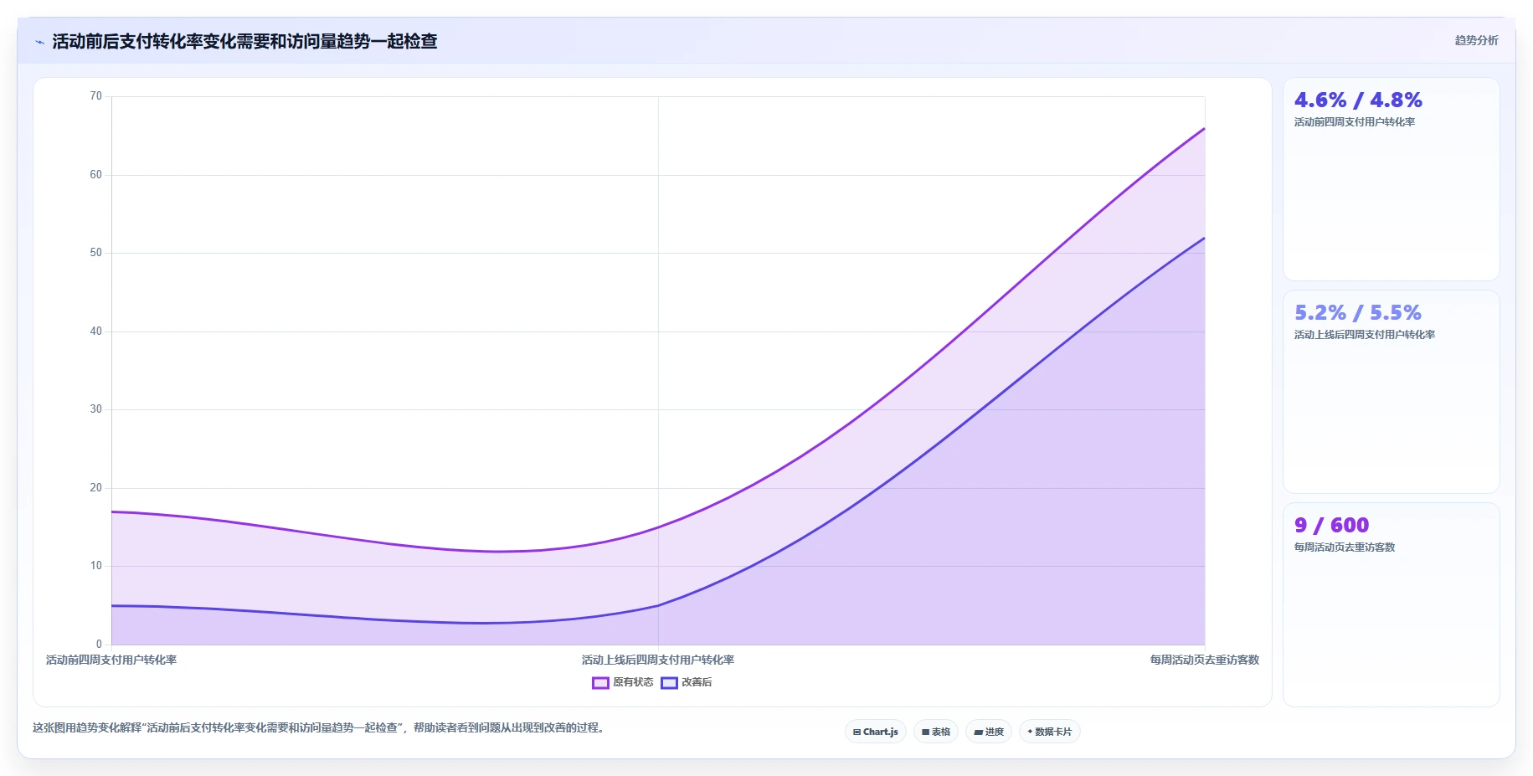Click the 数据卡片 tag
This screenshot has width=1533, height=776.
click(x=1049, y=732)
